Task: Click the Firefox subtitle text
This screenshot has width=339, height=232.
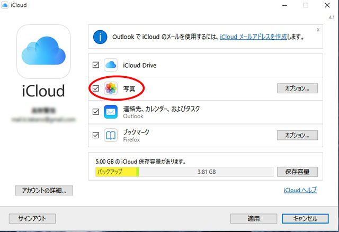Action: [131, 139]
